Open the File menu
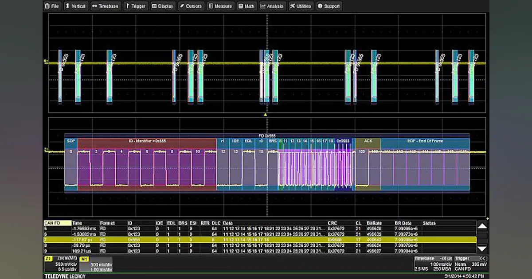This screenshot has height=279, width=532. [52, 6]
